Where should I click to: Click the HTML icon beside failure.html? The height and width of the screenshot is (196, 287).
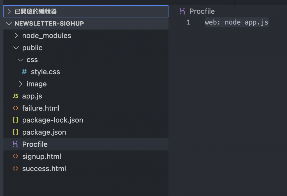click(x=15, y=108)
